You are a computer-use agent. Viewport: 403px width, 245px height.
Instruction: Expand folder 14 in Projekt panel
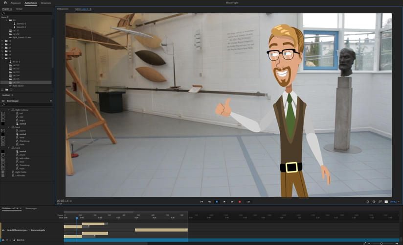coord(2,41)
